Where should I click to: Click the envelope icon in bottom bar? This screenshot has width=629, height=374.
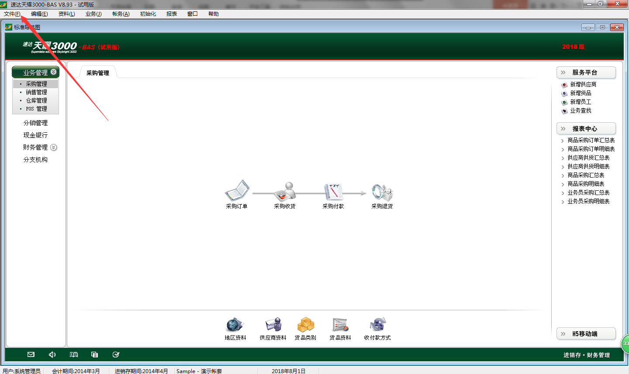click(31, 355)
